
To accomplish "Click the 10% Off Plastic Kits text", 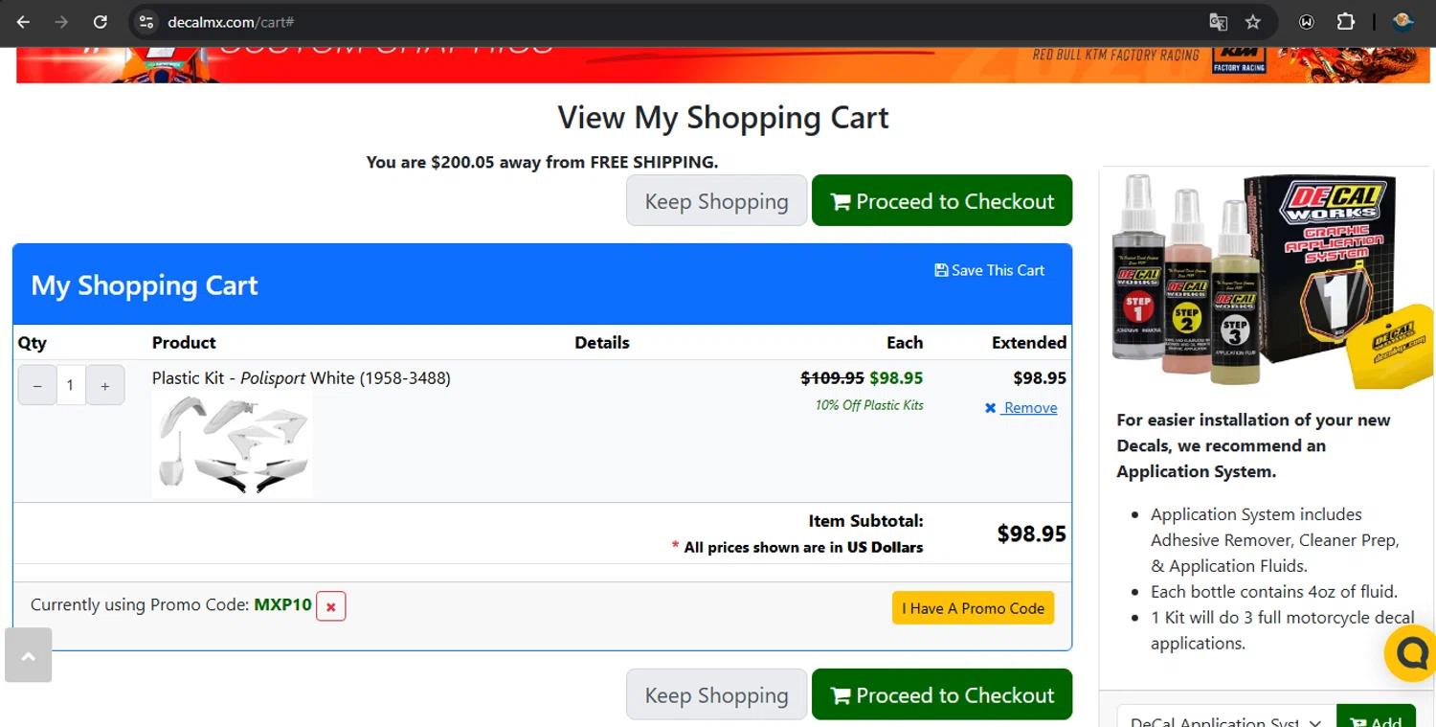I will tap(869, 405).
